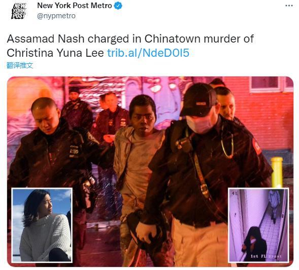Screen dimensions: 299x270
Task: Open the main arrest photo
Action: pos(150,171)
